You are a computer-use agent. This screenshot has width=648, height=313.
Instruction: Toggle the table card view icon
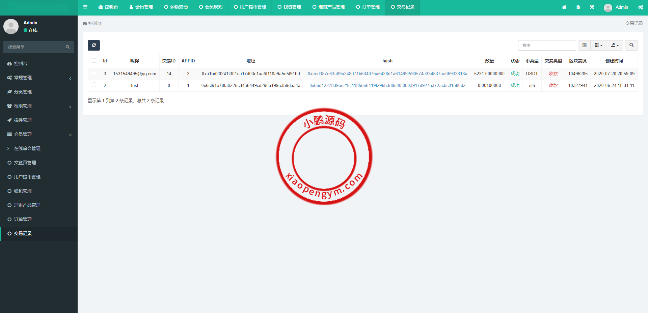coord(585,45)
